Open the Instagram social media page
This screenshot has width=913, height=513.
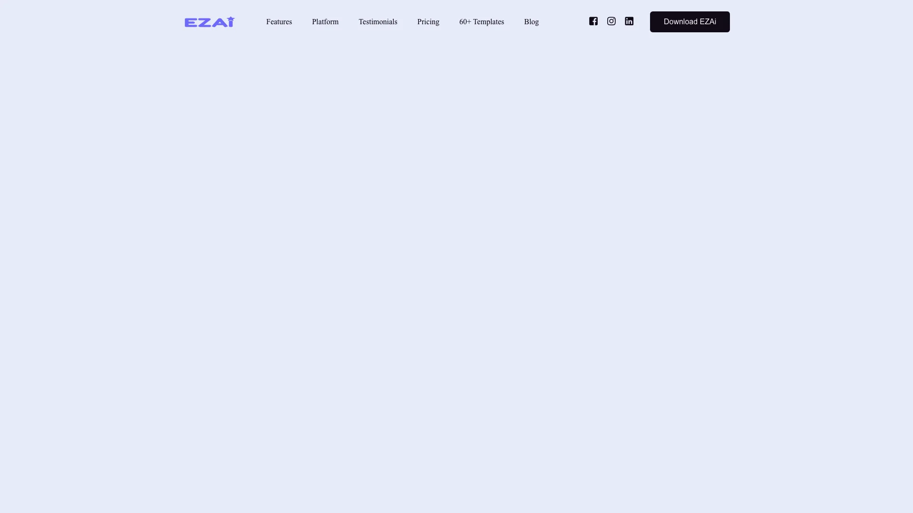(612, 21)
